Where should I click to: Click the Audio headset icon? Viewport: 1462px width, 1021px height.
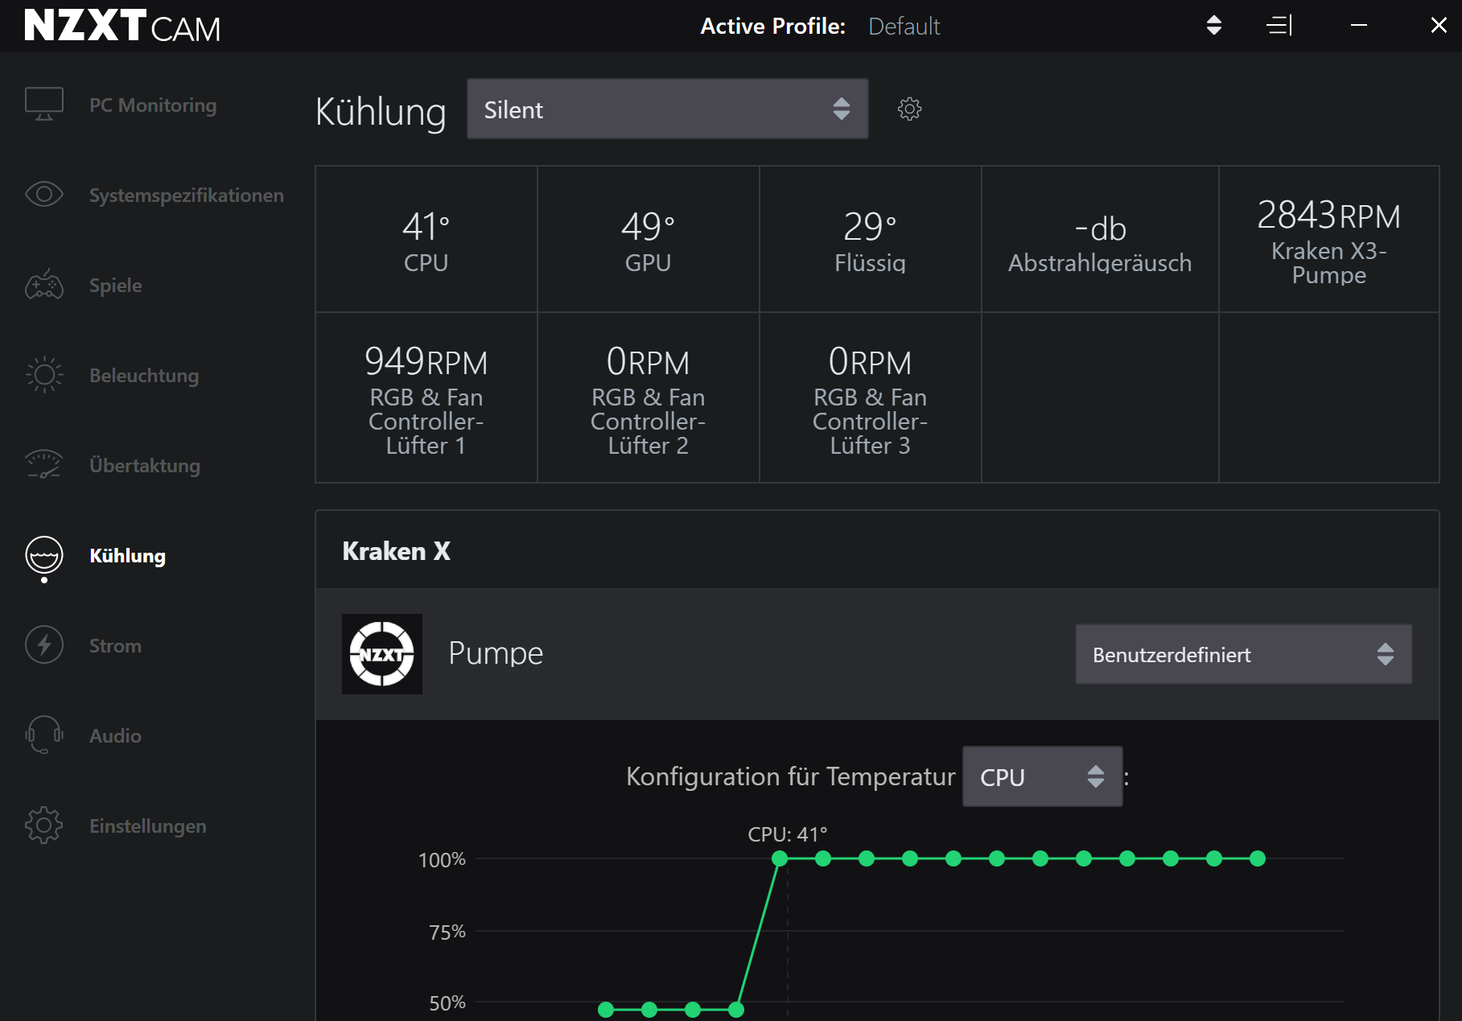point(44,735)
